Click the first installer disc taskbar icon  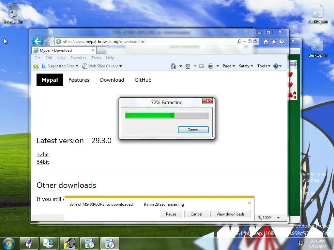tap(89, 243)
